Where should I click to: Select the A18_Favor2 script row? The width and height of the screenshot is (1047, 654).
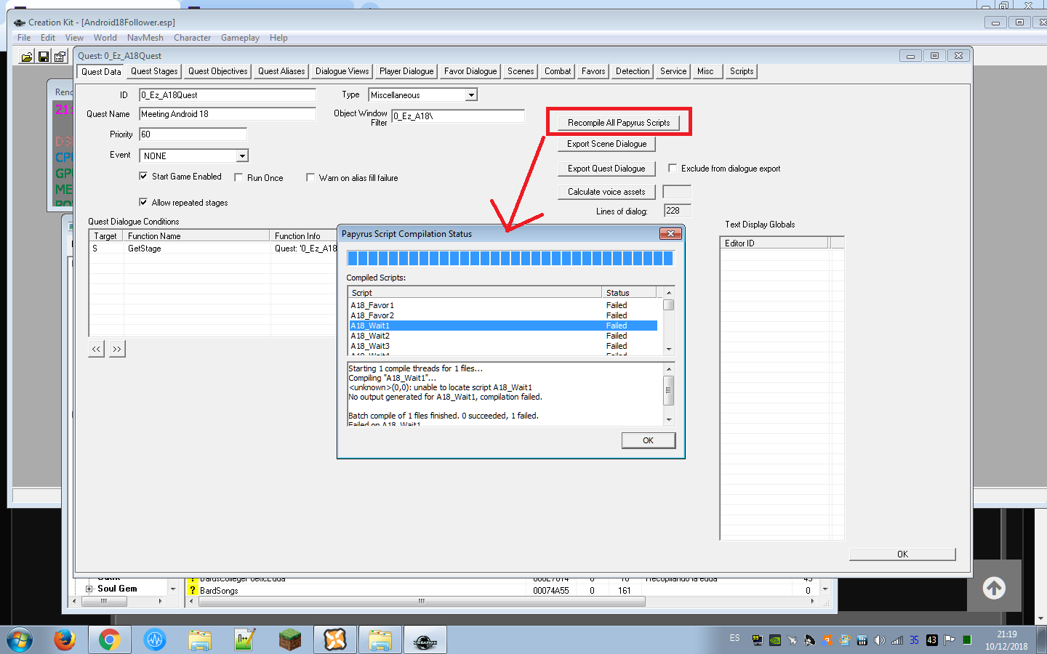click(503, 315)
